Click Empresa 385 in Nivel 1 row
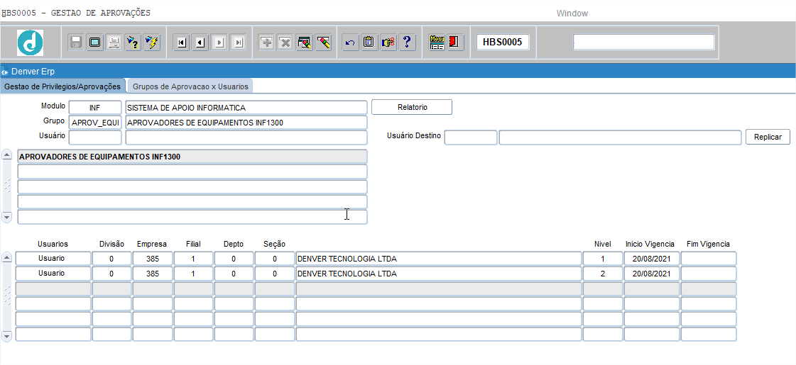 pyautogui.click(x=152, y=259)
